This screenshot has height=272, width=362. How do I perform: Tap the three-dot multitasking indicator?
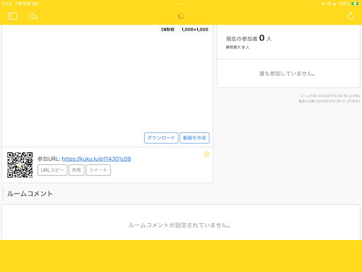181,4
